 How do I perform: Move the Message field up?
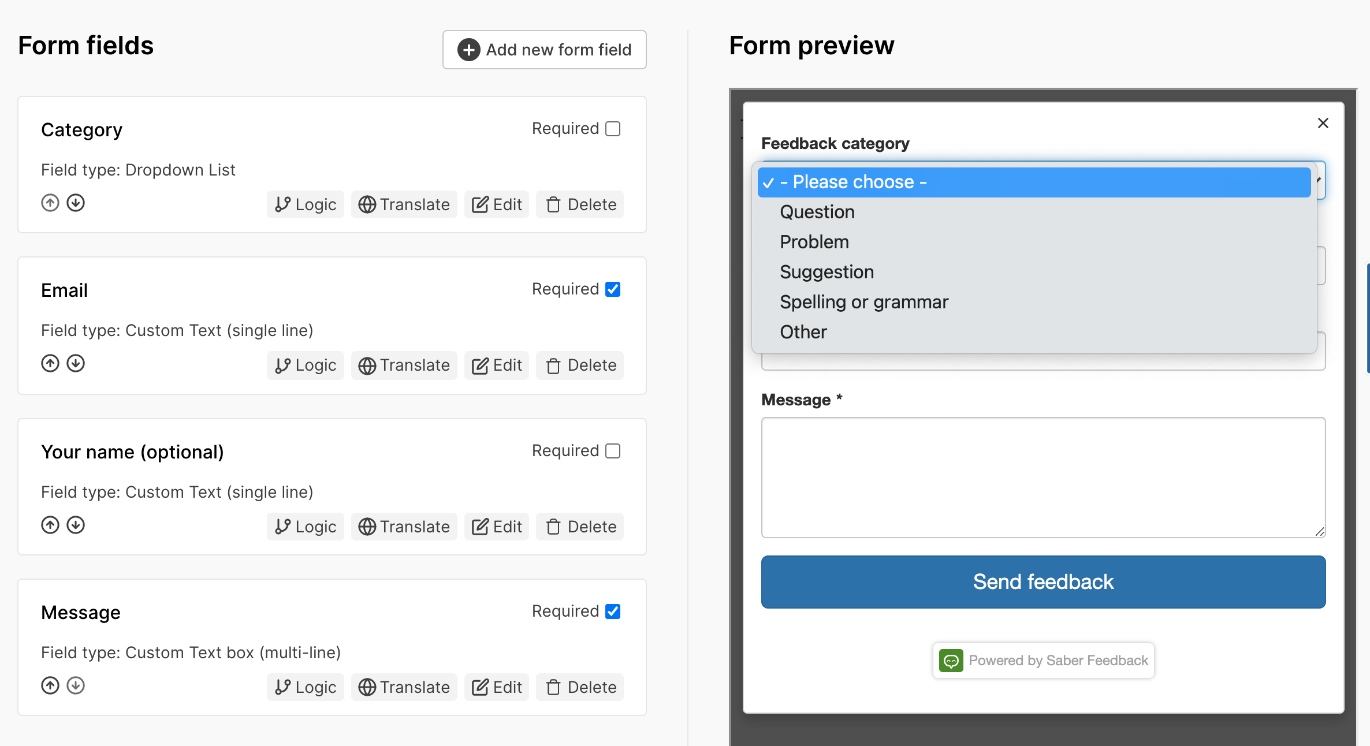point(50,686)
